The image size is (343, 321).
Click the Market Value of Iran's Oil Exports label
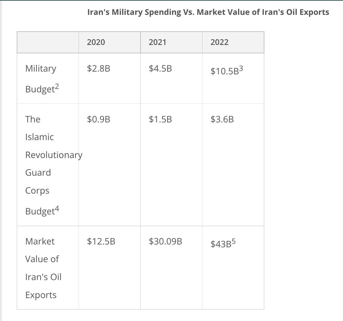43,268
